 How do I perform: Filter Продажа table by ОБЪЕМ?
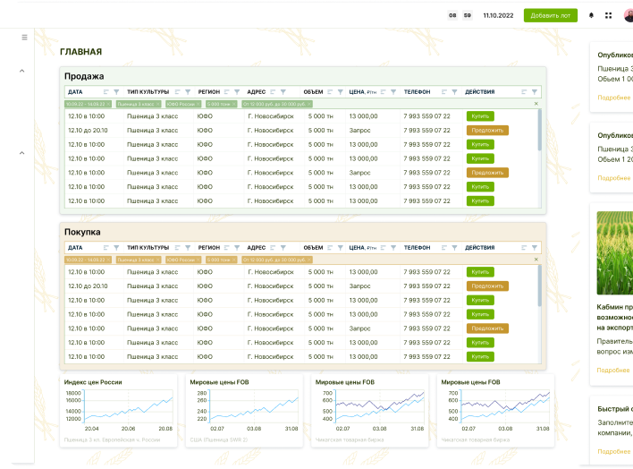click(341, 92)
